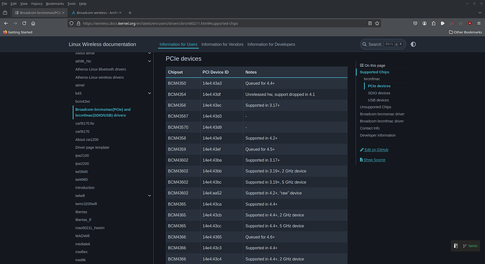The height and width of the screenshot is (264, 485).
Task: Click the docs Search box
Action: (383, 44)
